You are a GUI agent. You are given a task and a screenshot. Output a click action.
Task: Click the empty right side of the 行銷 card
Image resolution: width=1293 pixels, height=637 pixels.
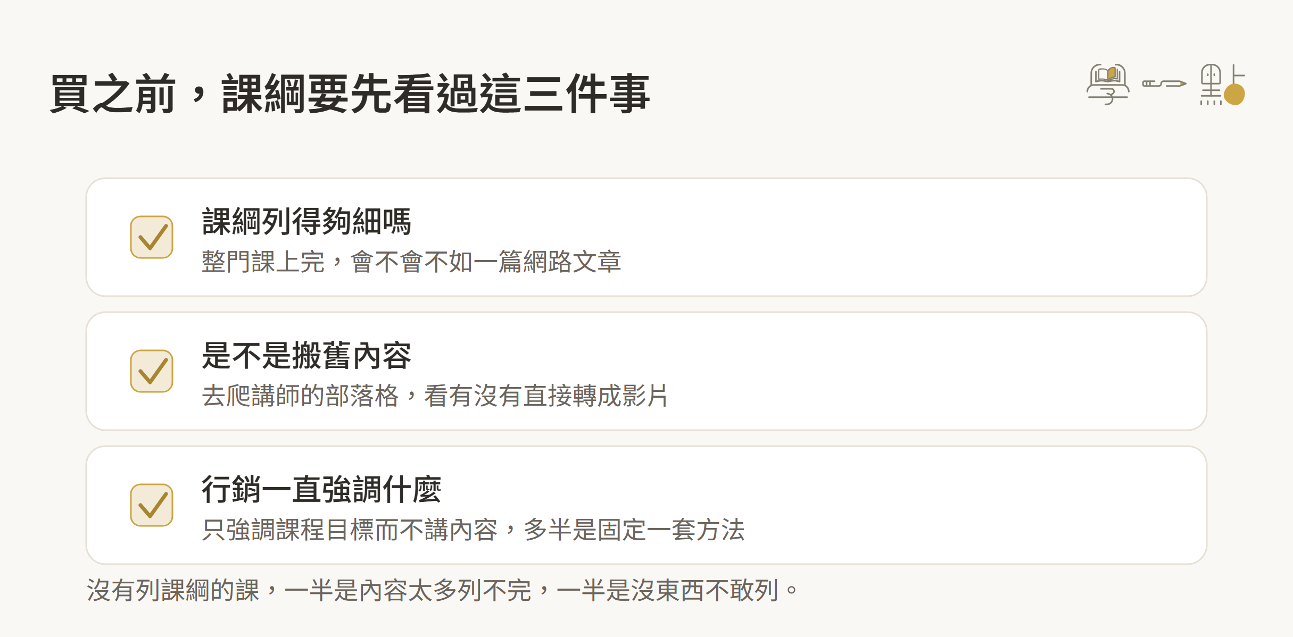coord(984,505)
